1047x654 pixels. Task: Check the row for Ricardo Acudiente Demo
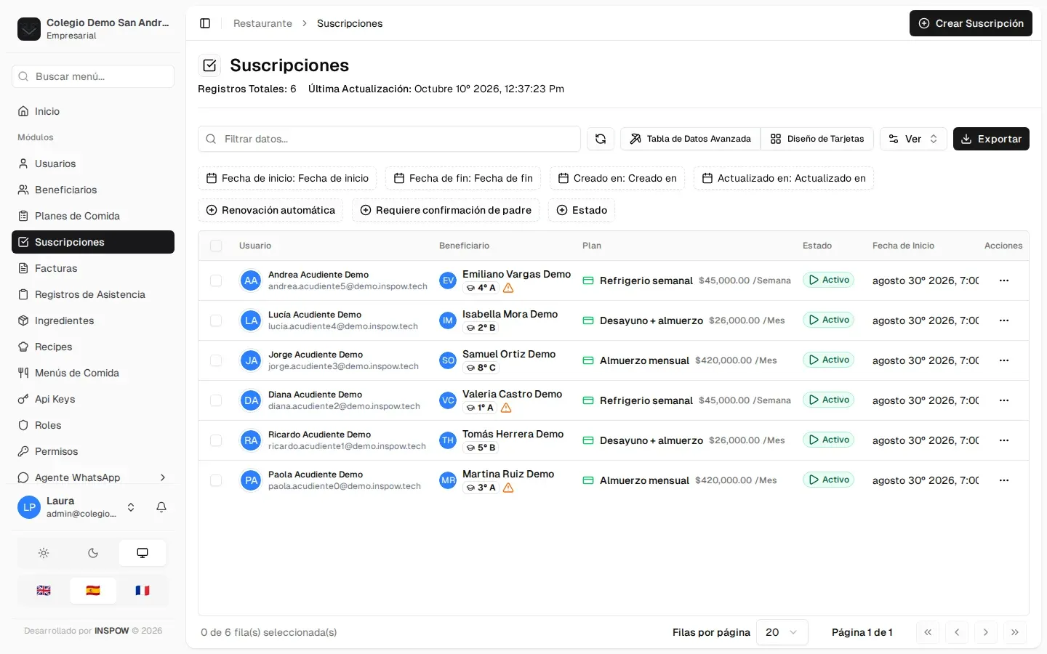[216, 440]
